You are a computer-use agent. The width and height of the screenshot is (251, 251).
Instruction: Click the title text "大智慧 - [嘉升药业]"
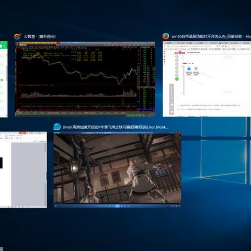(x=40, y=37)
